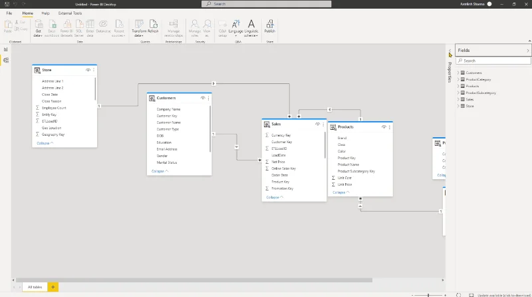Image resolution: width=532 pixels, height=297 pixels.
Task: Collapse the Products table card
Action: coord(340,192)
